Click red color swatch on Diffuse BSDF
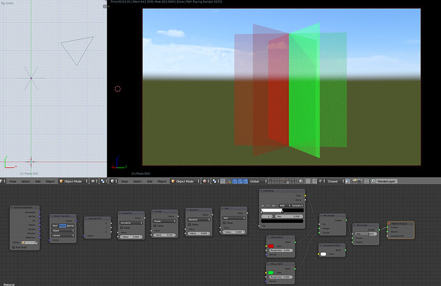Image resolution: width=441 pixels, height=286 pixels. (271, 246)
